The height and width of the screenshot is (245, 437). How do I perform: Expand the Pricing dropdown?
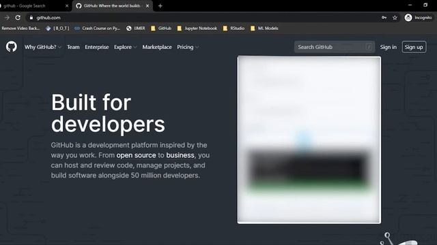tap(188, 47)
